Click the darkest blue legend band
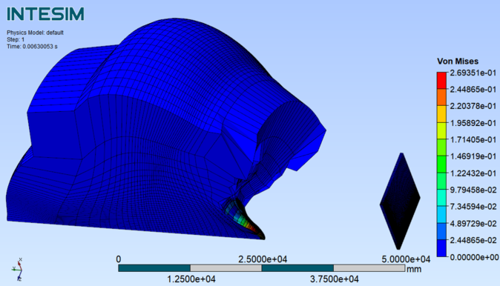The width and height of the screenshot is (500, 286). (x=441, y=248)
